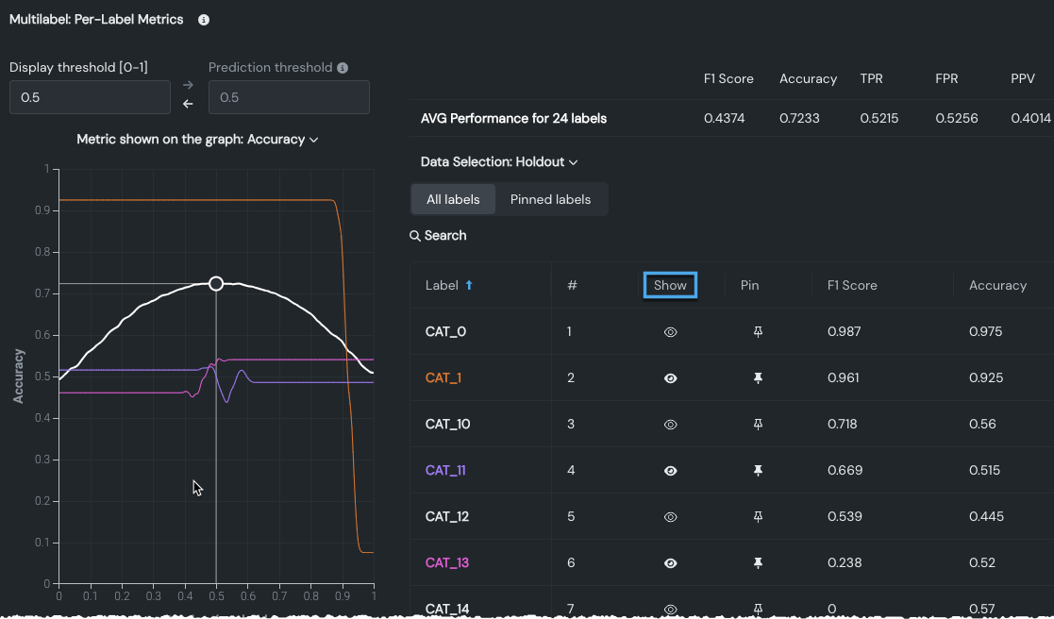Expand Data Selection Holdout dropdown
The height and width of the screenshot is (619, 1054).
pos(499,162)
